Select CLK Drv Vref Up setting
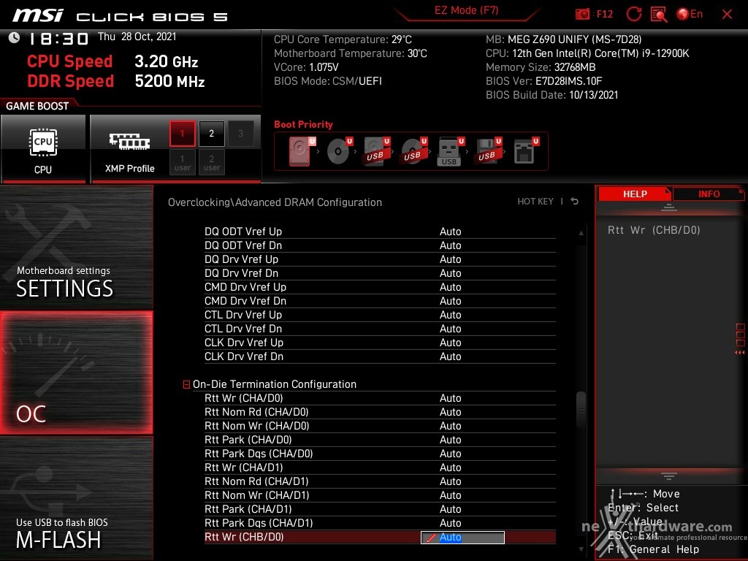 tap(380, 343)
